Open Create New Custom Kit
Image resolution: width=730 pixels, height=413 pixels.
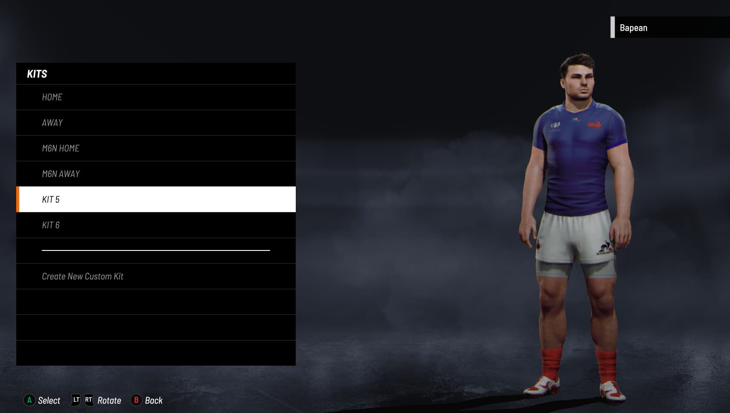coord(156,276)
